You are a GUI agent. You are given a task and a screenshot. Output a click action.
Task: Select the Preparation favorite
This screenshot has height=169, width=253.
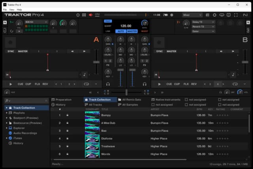point(62,100)
